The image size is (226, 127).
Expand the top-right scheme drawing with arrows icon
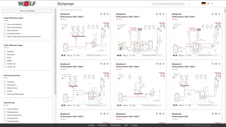click(218, 25)
